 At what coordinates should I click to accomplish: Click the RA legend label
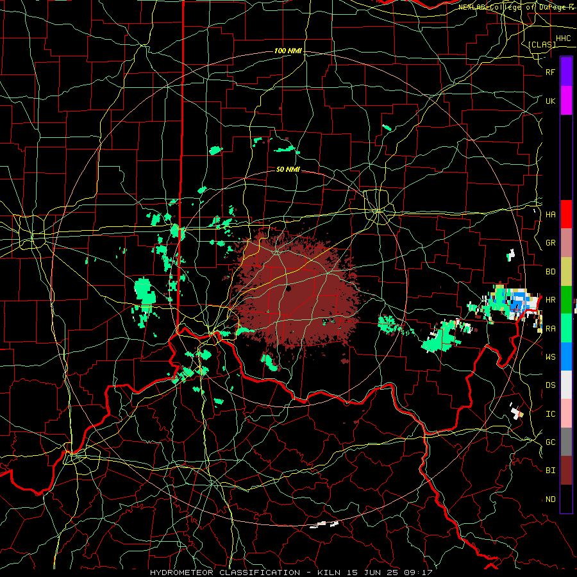(x=550, y=329)
